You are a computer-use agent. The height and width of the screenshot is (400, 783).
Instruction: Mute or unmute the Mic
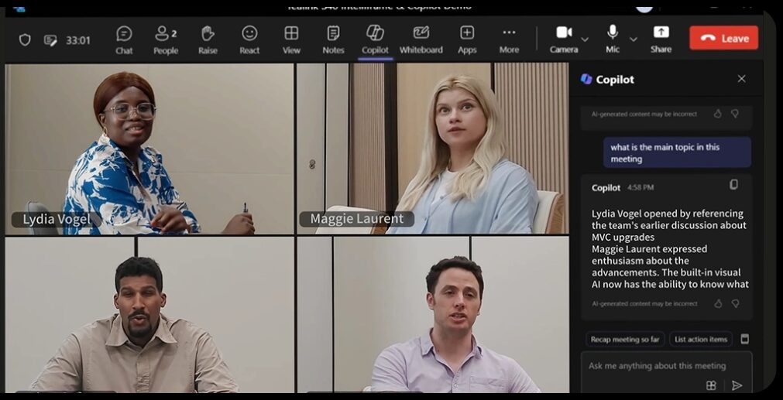[613, 37]
